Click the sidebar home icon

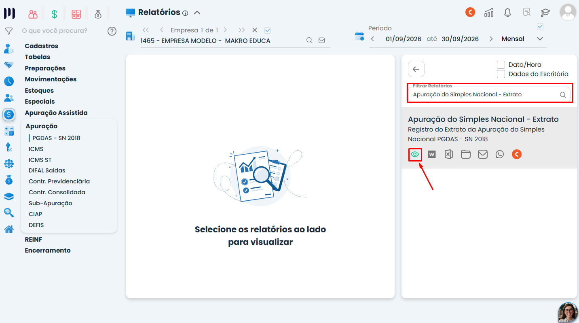(9, 229)
